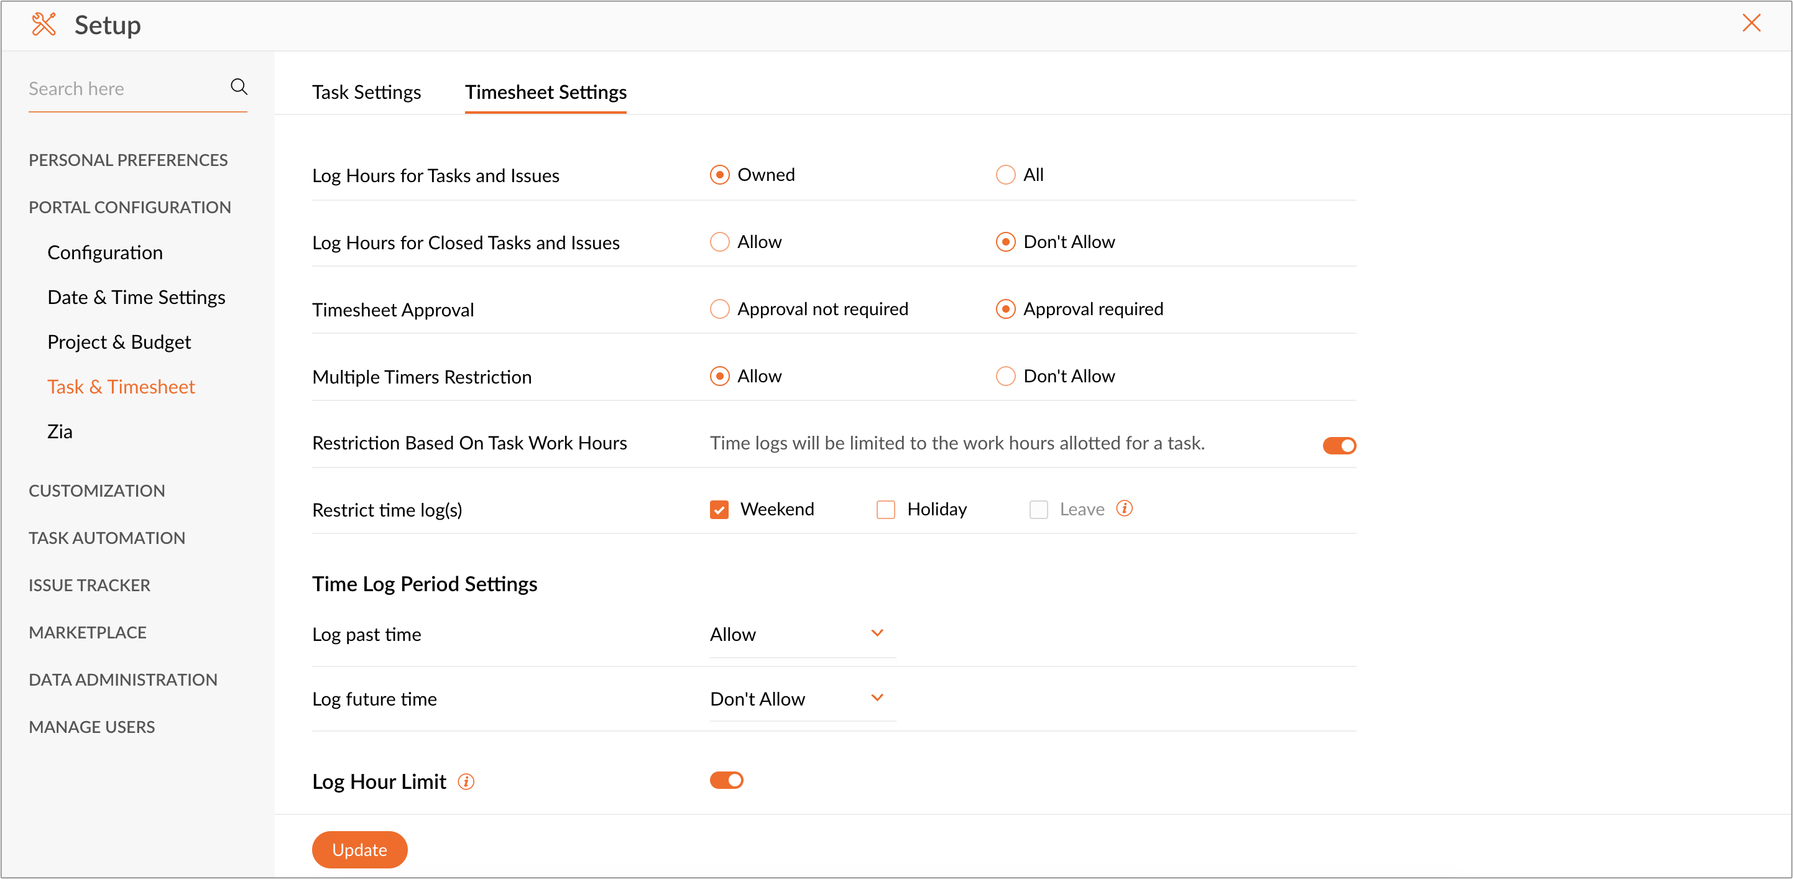Open Date & Time Settings
This screenshot has height=879, width=1793.
click(136, 297)
